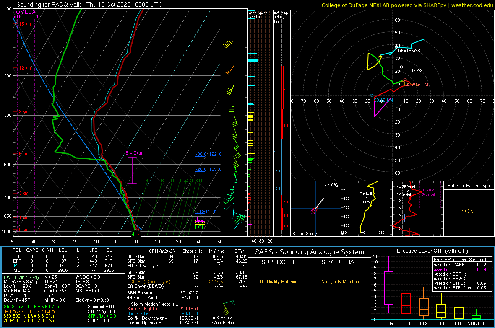The image size is (495, 328).
Task: Click the Storm Slinky circle marker
Action: 313,211
